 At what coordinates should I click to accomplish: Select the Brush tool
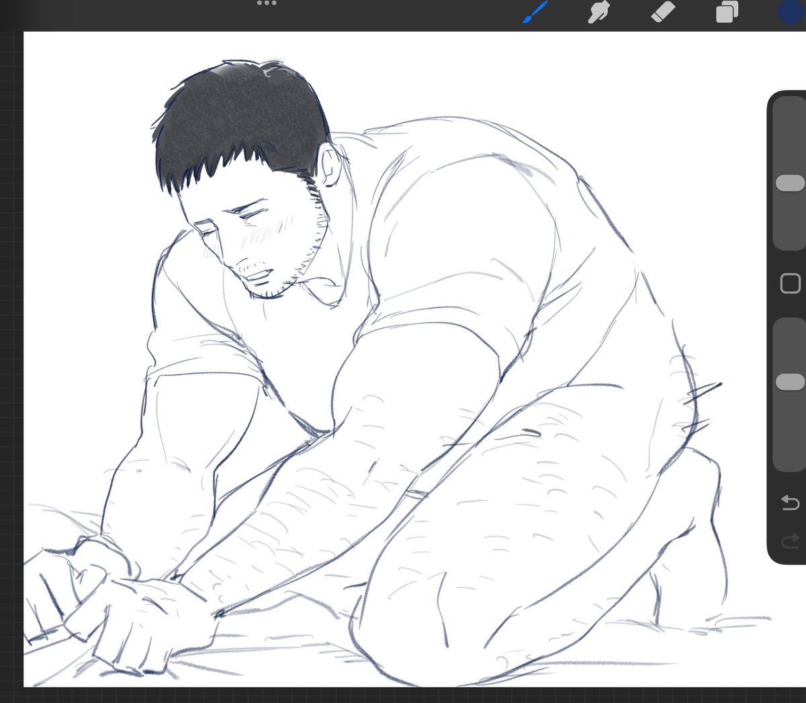point(535,11)
